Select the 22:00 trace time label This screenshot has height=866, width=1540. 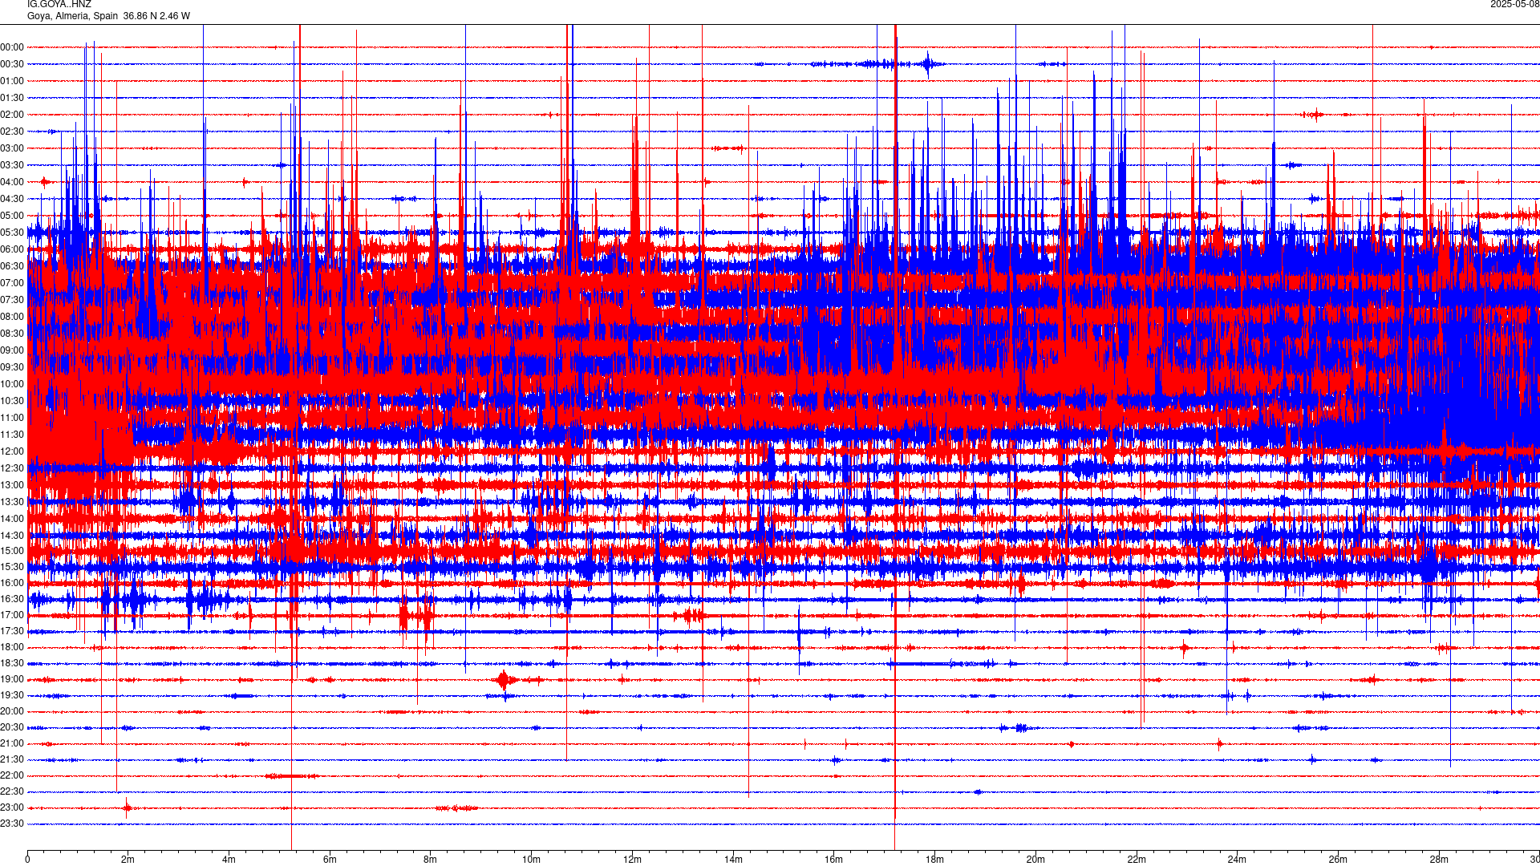pos(12,775)
